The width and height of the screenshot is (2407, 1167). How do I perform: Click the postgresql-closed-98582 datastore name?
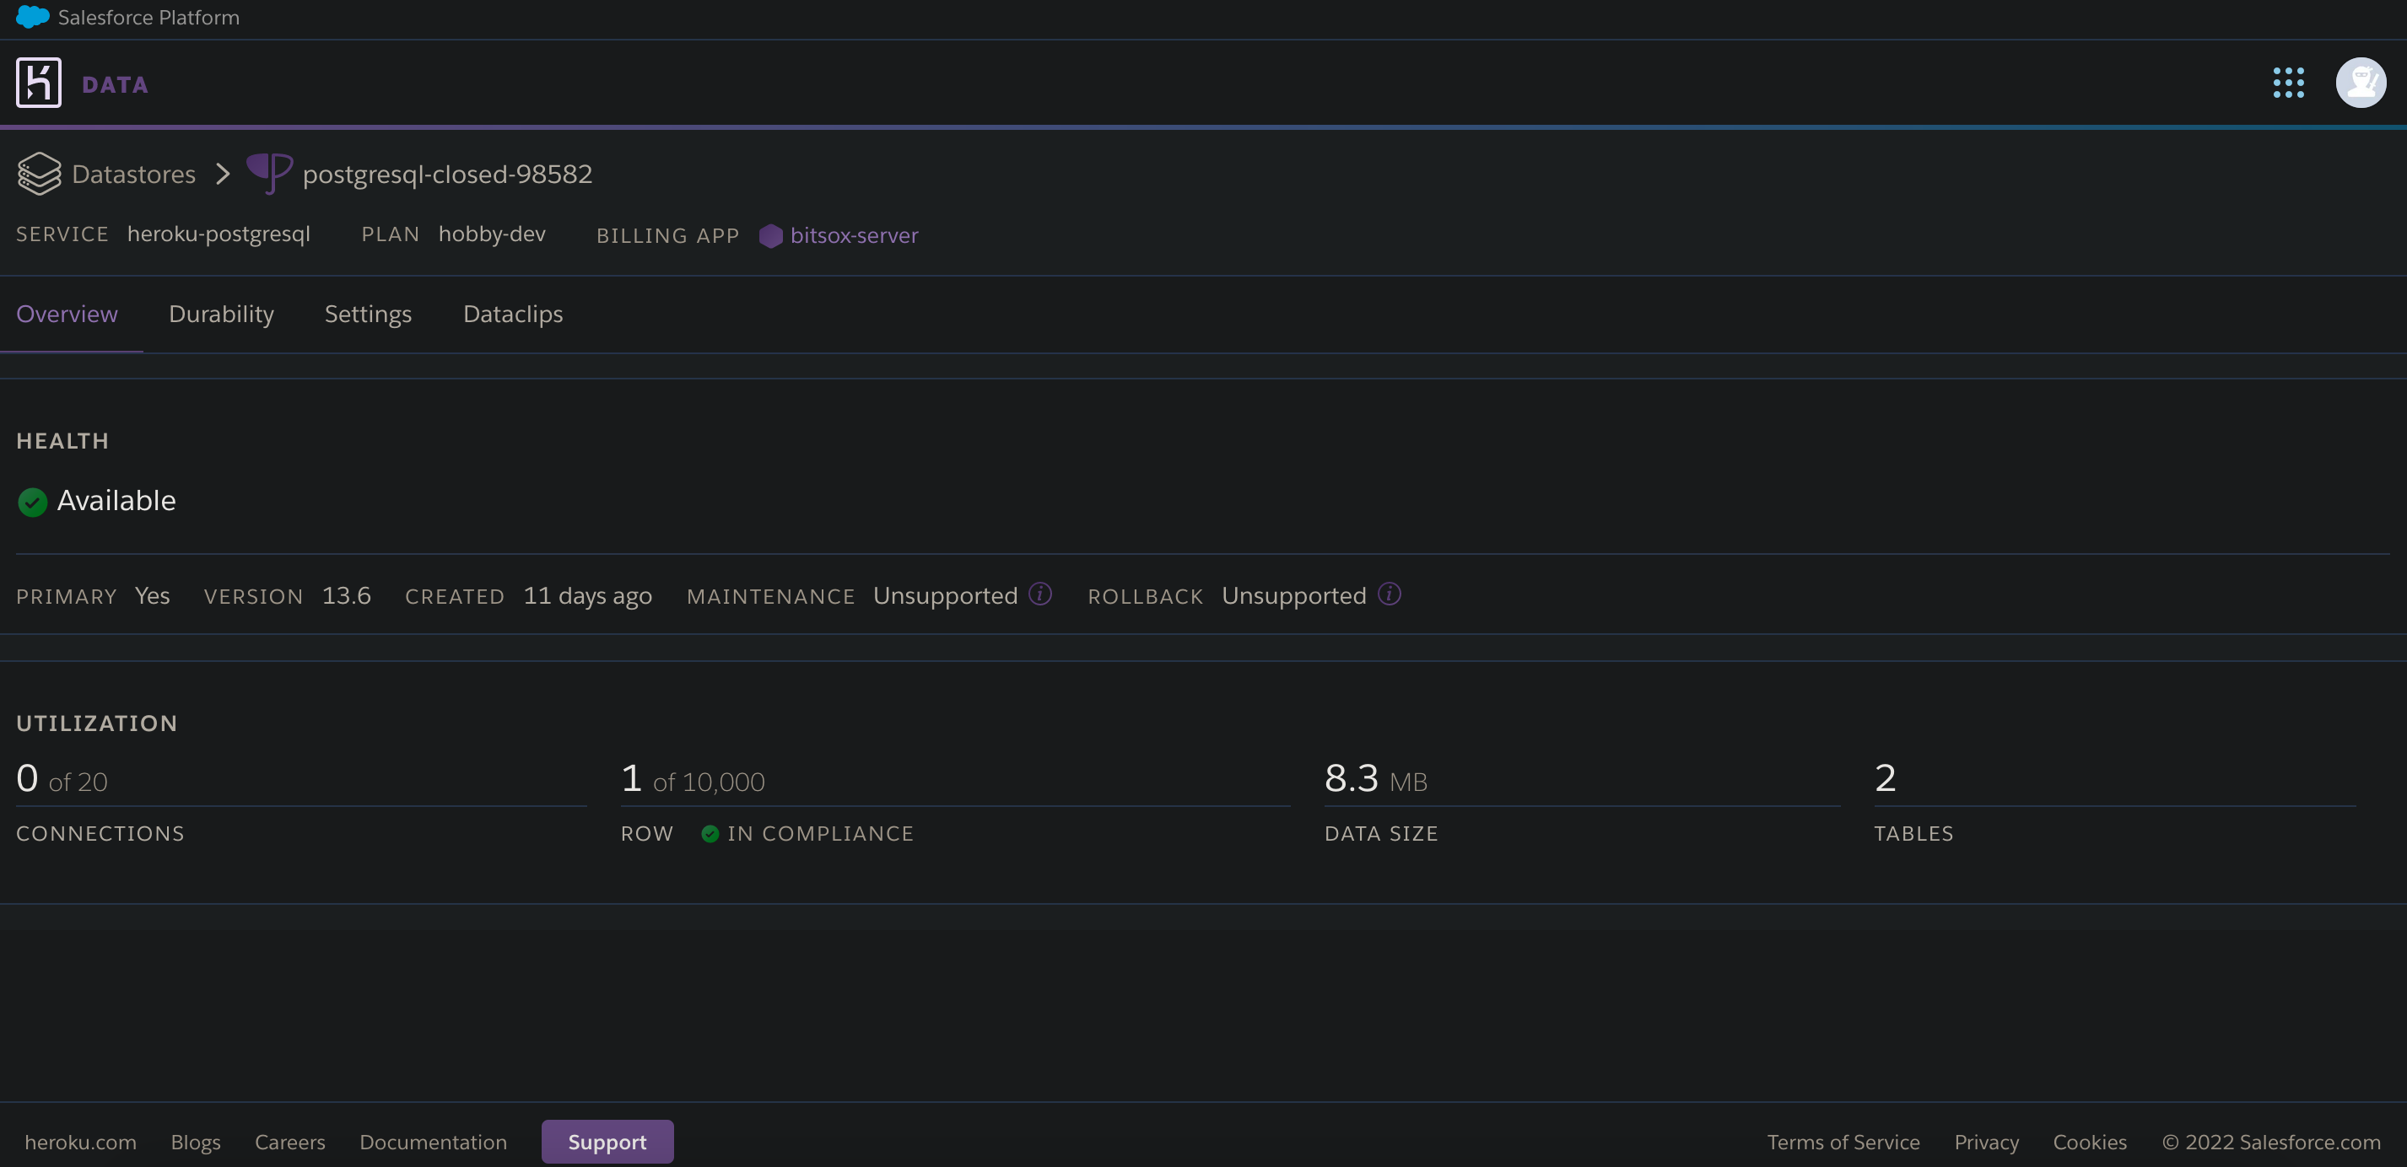click(x=448, y=174)
